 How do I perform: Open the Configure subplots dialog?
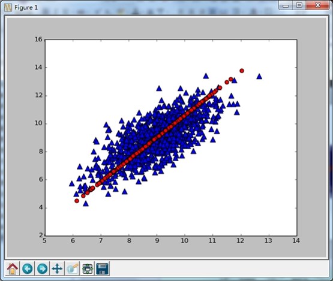pyautogui.click(x=87, y=268)
